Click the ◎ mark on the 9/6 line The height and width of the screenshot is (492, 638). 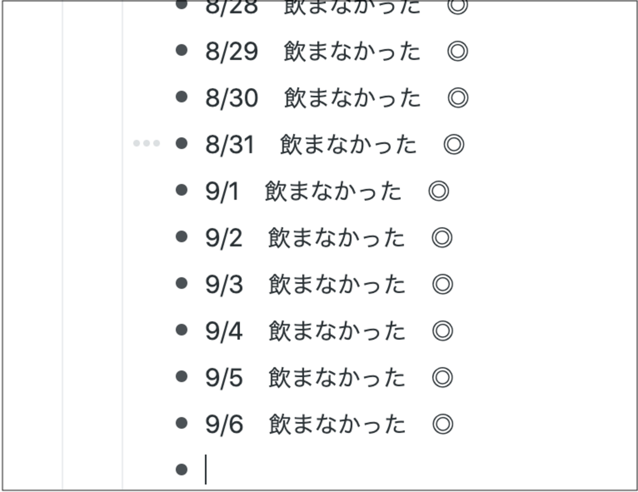[442, 424]
